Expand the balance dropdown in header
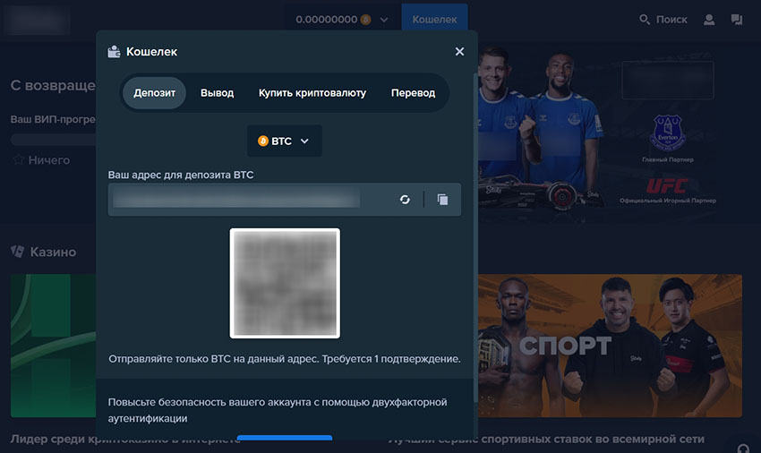The height and width of the screenshot is (453, 761). coord(384,20)
